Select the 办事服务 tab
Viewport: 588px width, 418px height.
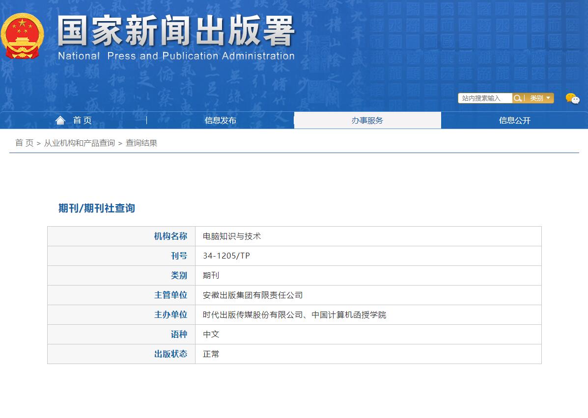[367, 120]
